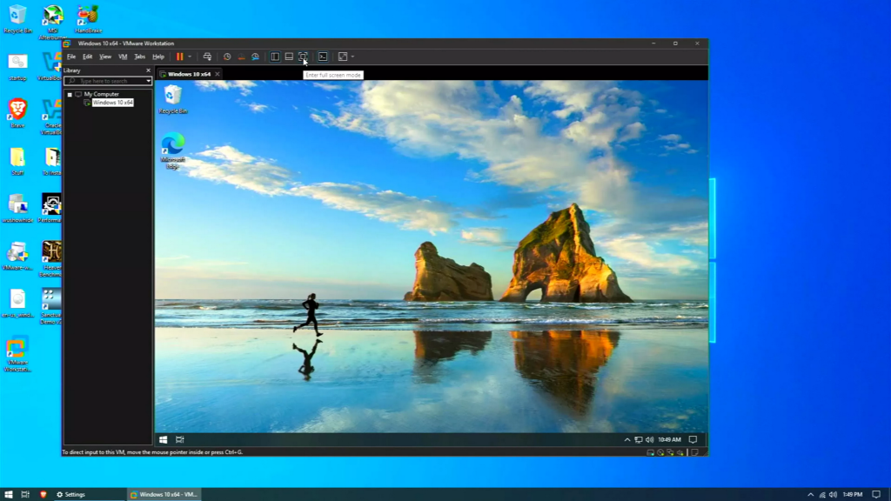
Task: Click the Suspend (pause) VM toolbar button
Action: tap(180, 57)
